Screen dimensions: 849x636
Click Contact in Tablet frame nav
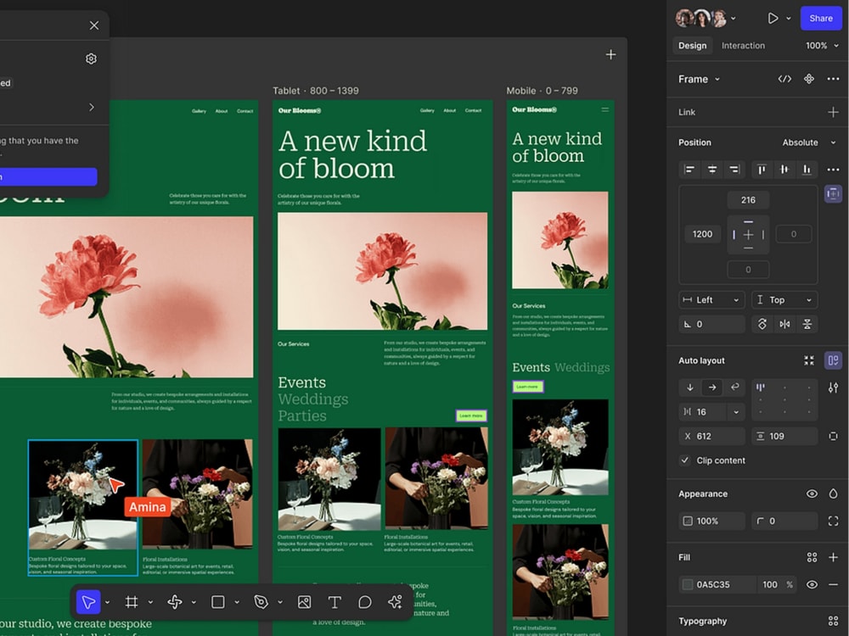point(473,110)
